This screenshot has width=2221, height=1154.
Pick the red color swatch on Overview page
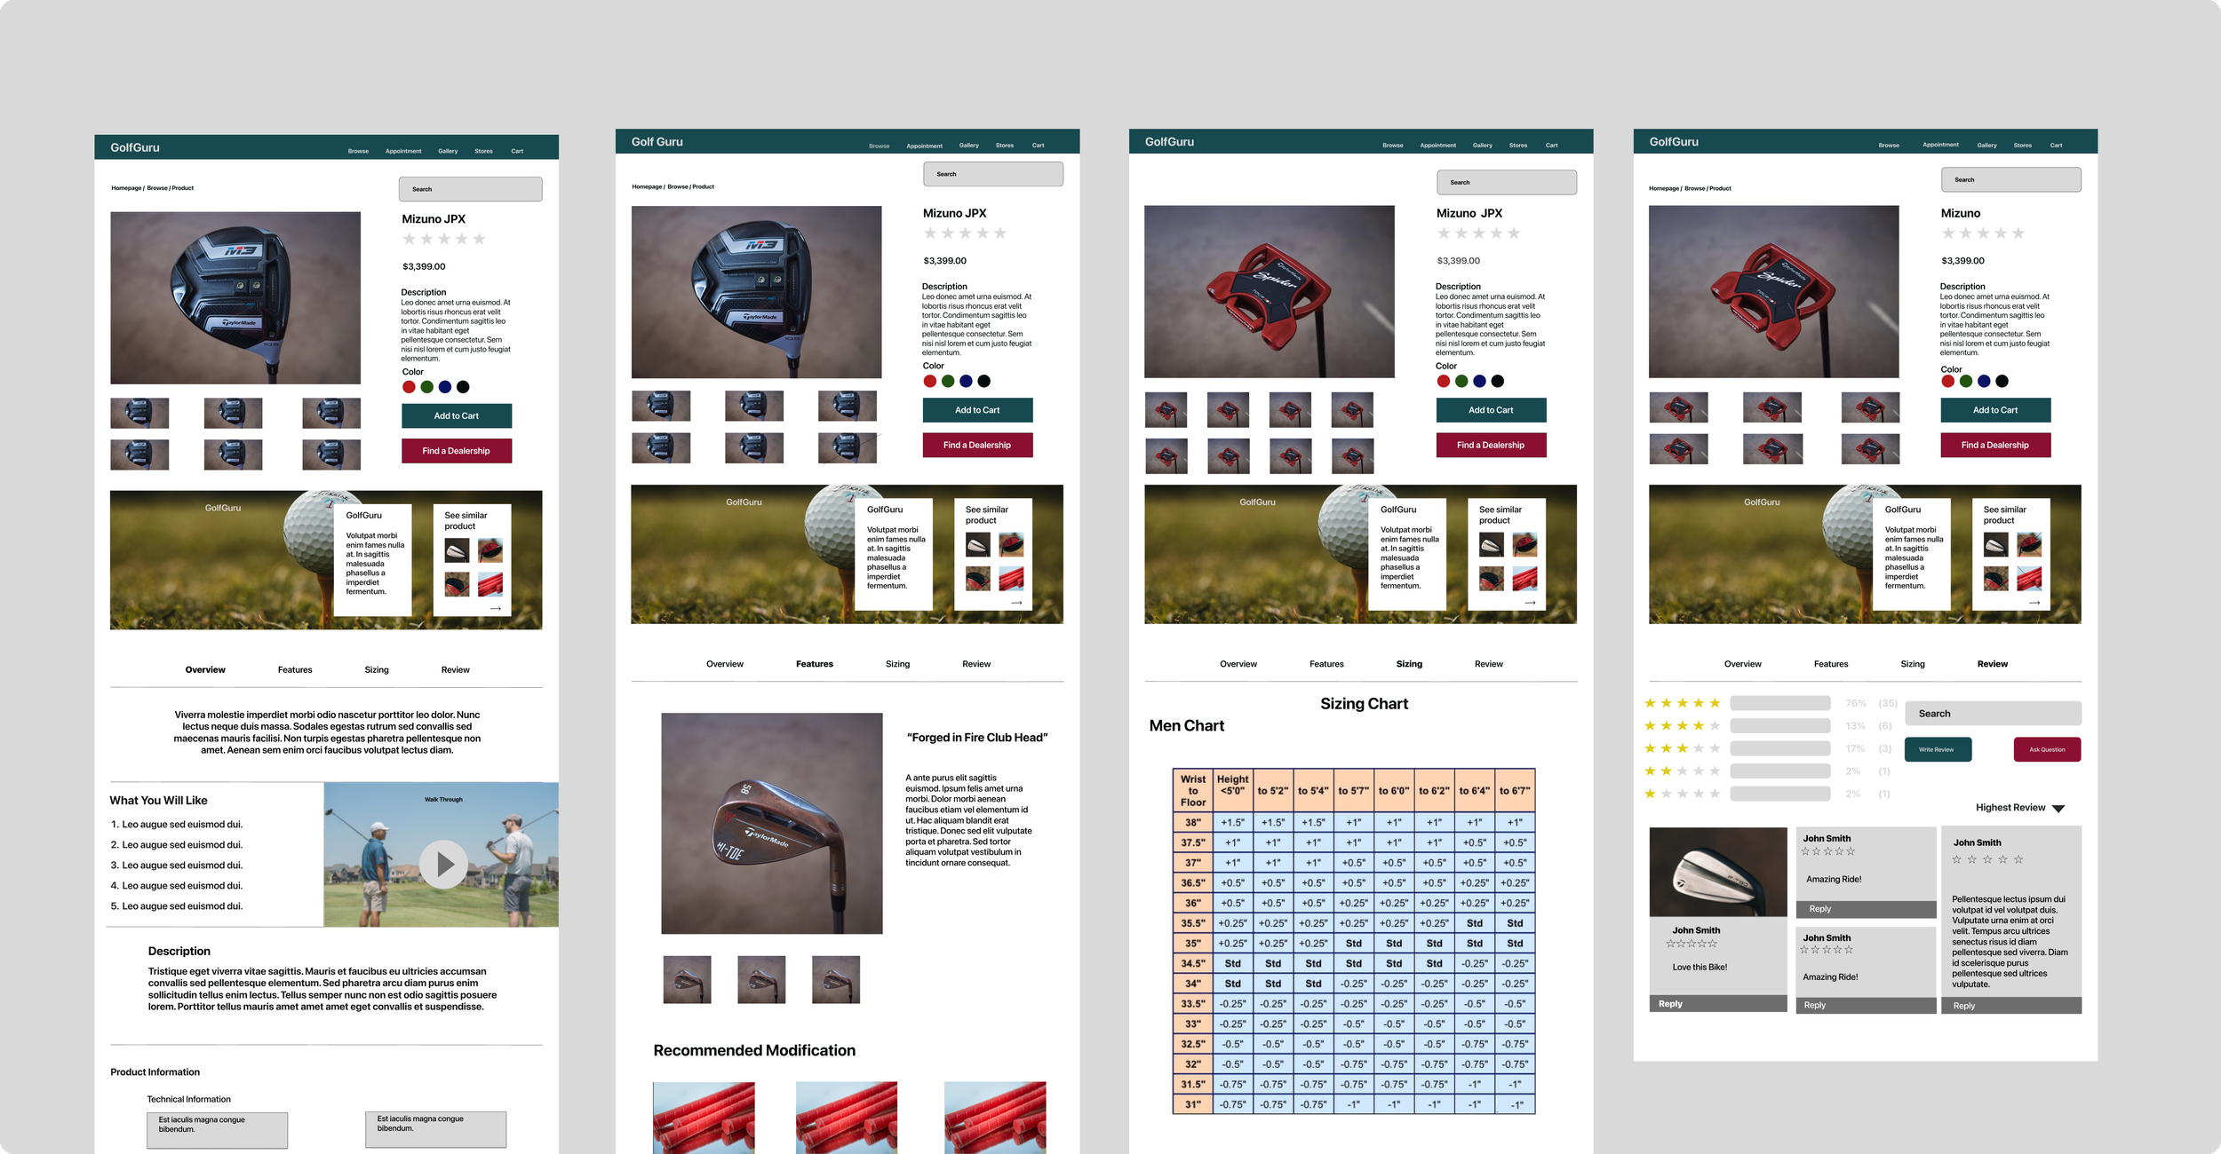409,387
